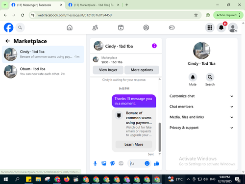245x184 pixels.
Task: Open emoji picker in message box
Action: pyautogui.click(x=147, y=163)
